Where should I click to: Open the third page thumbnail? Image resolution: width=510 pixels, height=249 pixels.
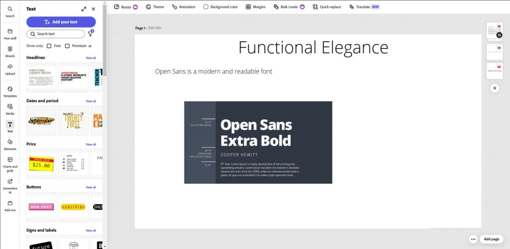pyautogui.click(x=495, y=71)
